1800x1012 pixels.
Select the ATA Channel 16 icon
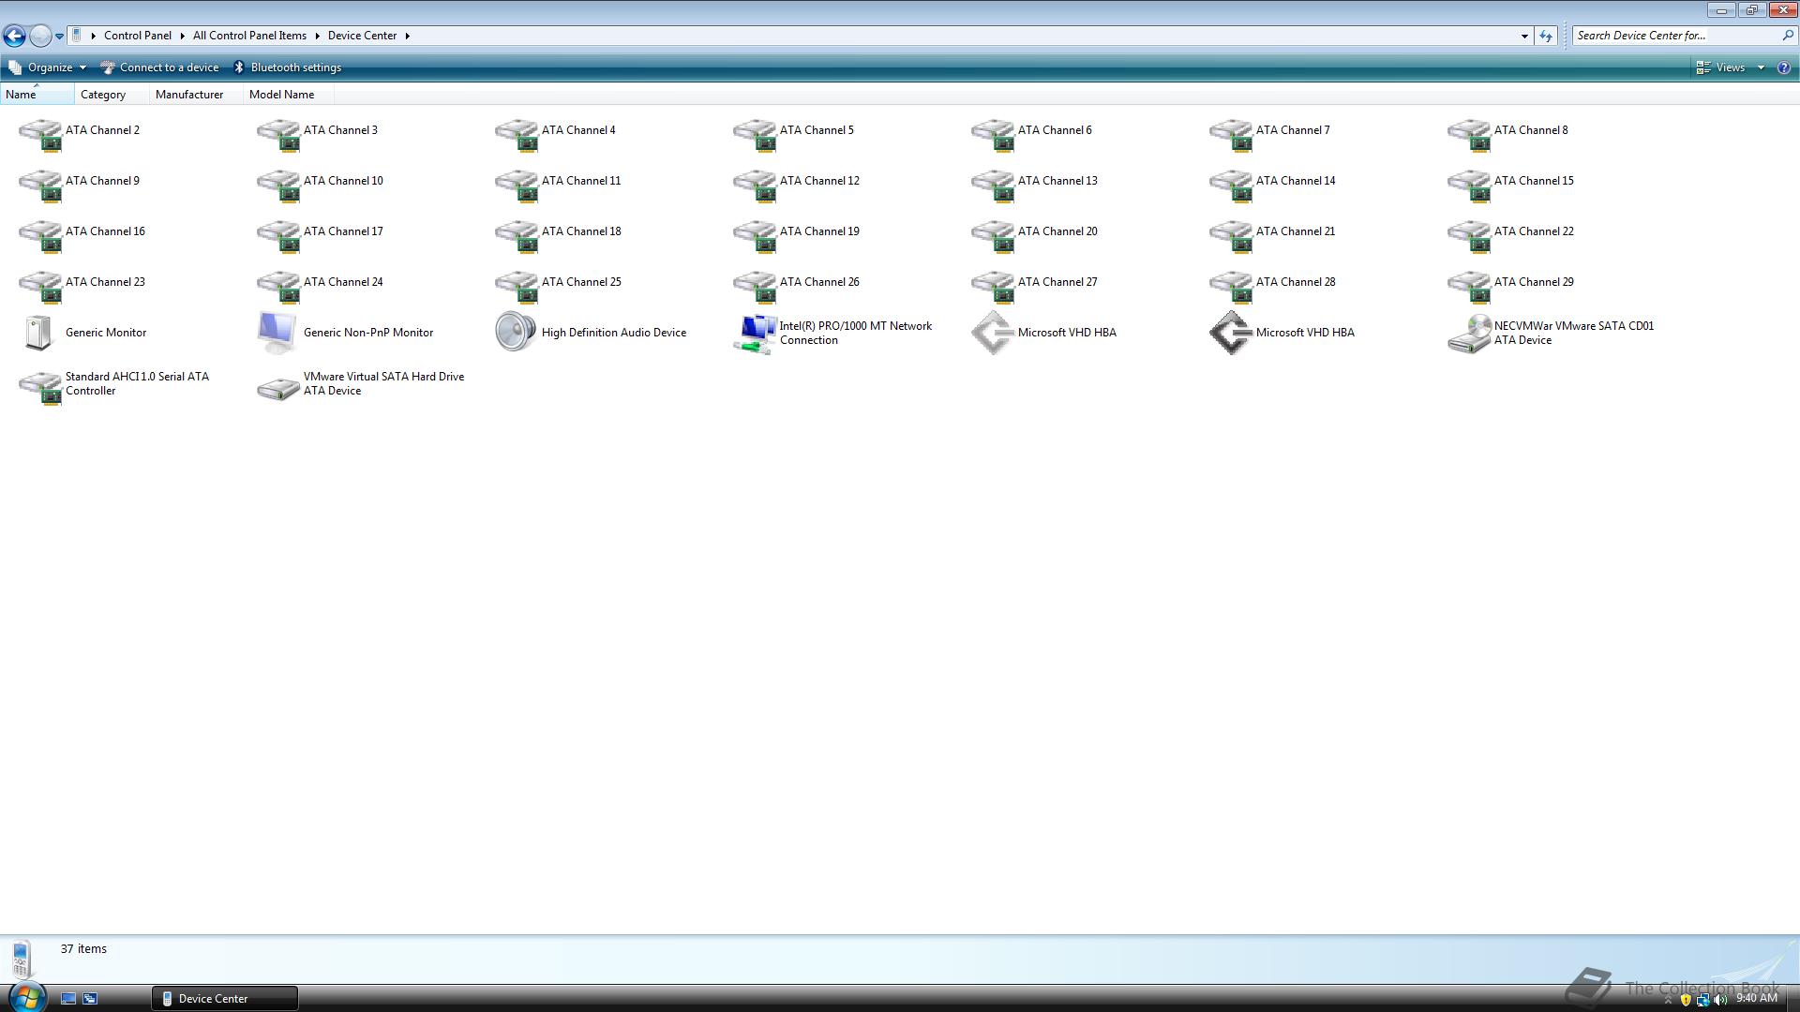pyautogui.click(x=40, y=235)
